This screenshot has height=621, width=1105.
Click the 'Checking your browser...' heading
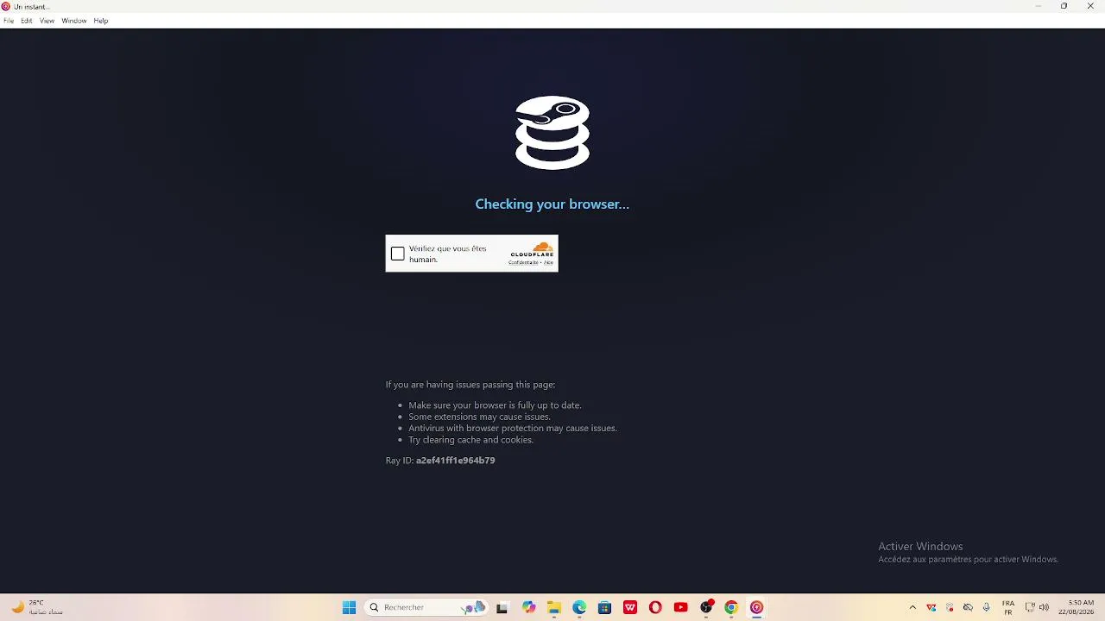pos(552,204)
